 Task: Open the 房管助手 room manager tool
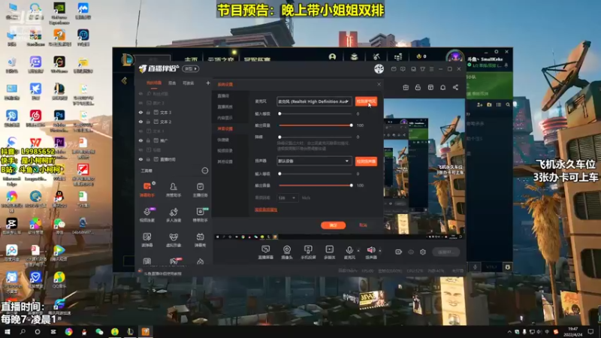coord(174,189)
